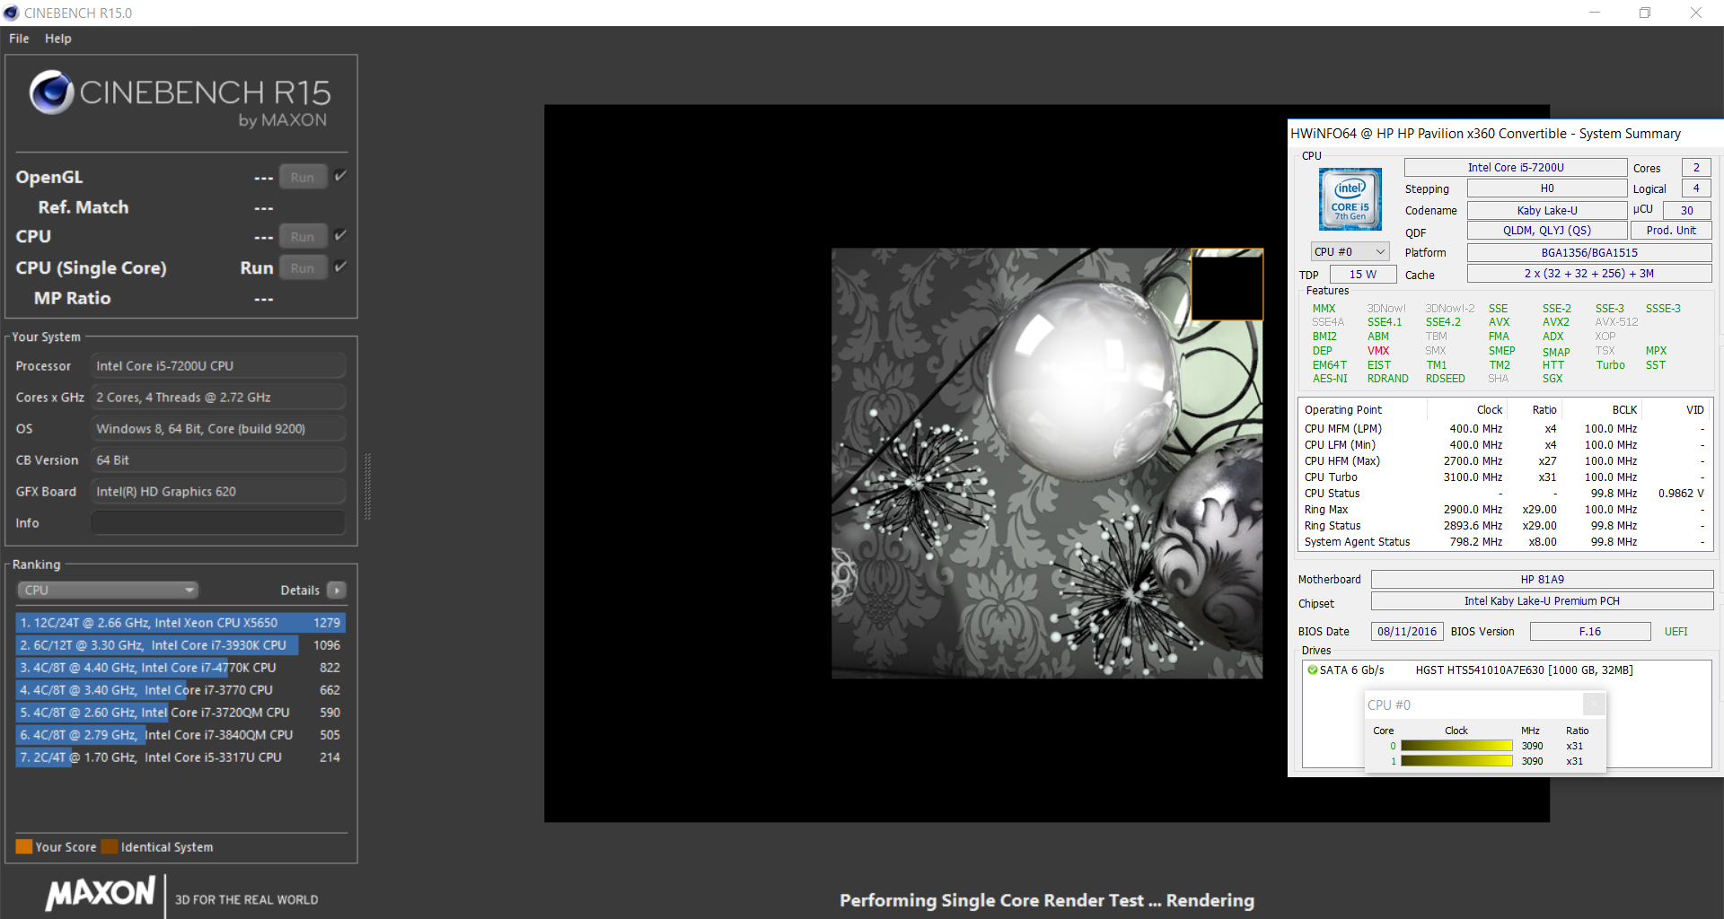Image resolution: width=1724 pixels, height=919 pixels.
Task: Select the Core i7-3930K ranking row
Action: (180, 645)
